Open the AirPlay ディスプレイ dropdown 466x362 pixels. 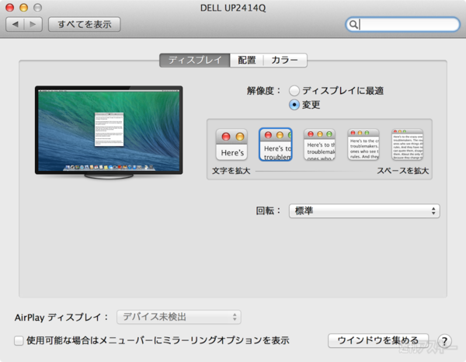[x=179, y=317]
